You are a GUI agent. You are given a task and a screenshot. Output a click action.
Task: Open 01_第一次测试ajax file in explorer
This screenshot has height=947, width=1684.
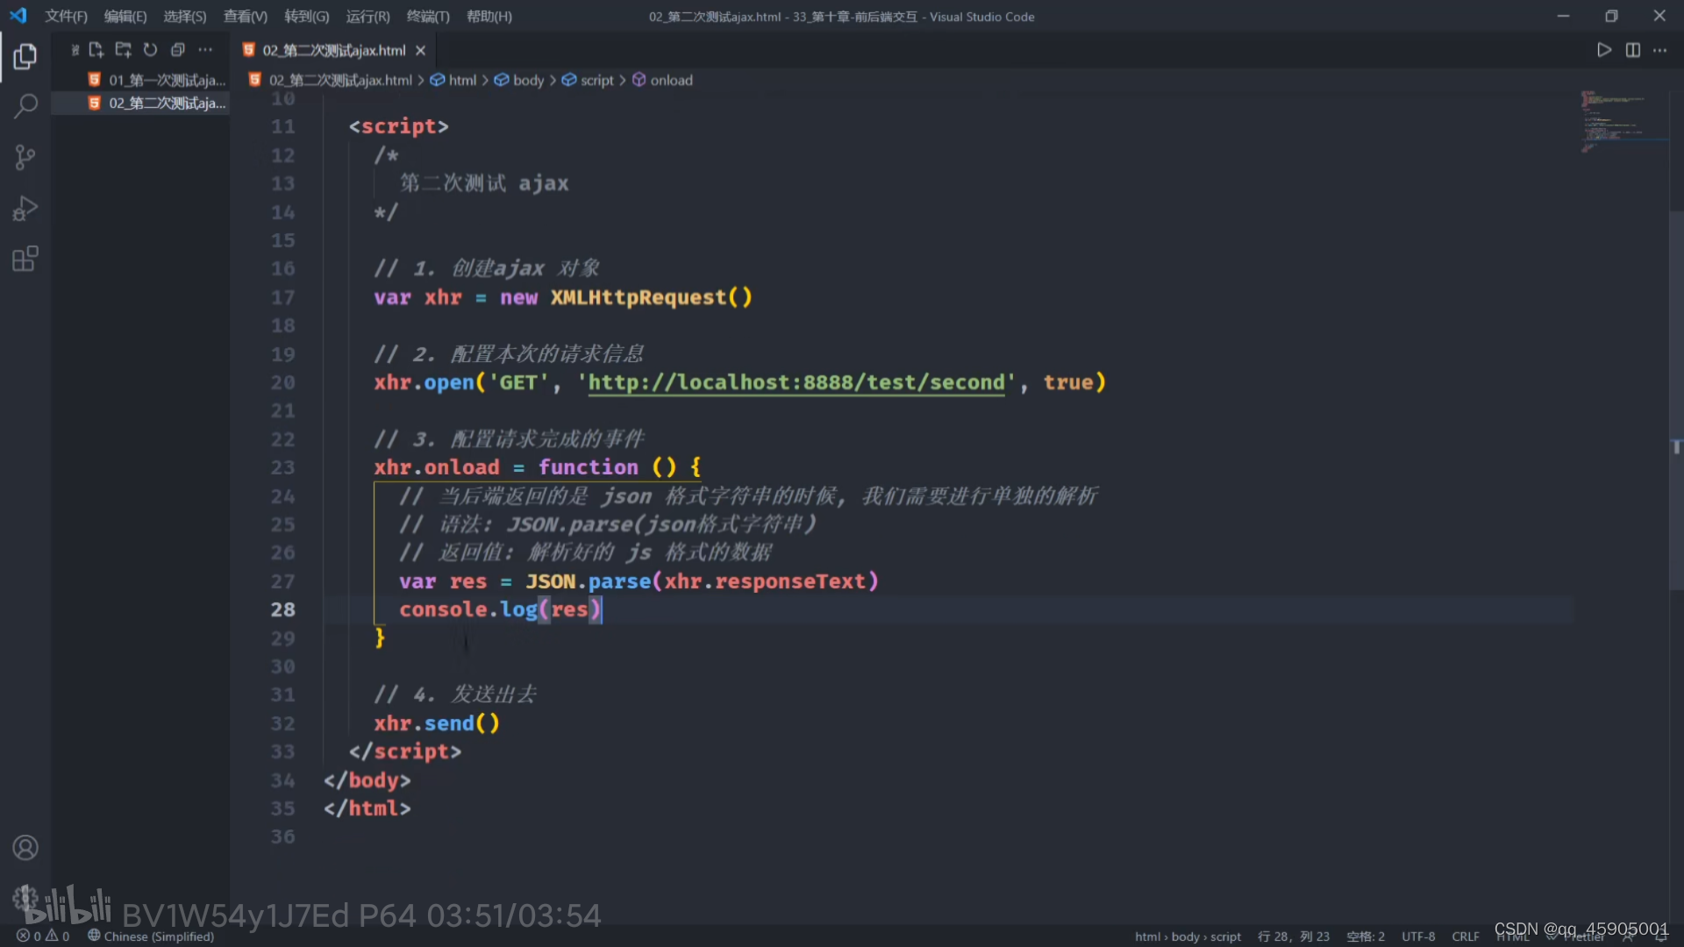point(167,80)
